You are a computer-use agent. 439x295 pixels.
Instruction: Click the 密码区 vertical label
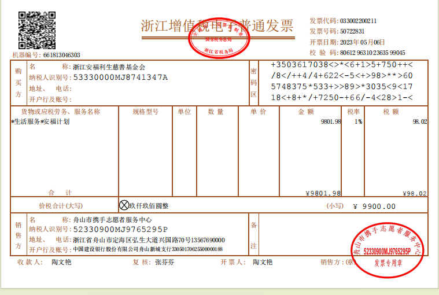254,83
